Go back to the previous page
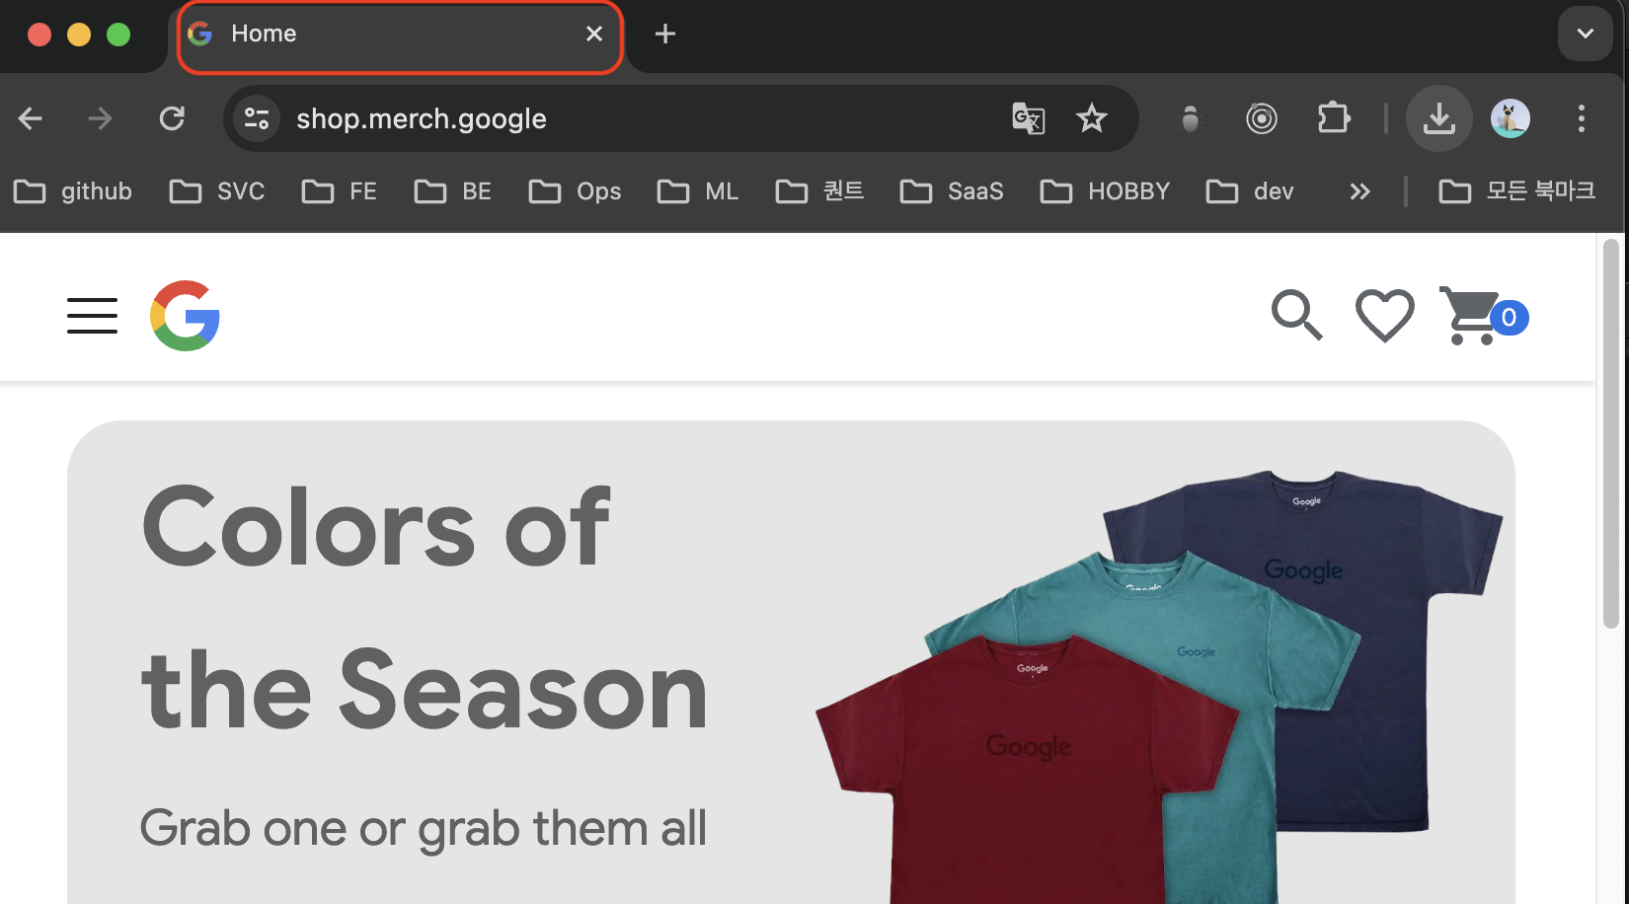 [31, 118]
